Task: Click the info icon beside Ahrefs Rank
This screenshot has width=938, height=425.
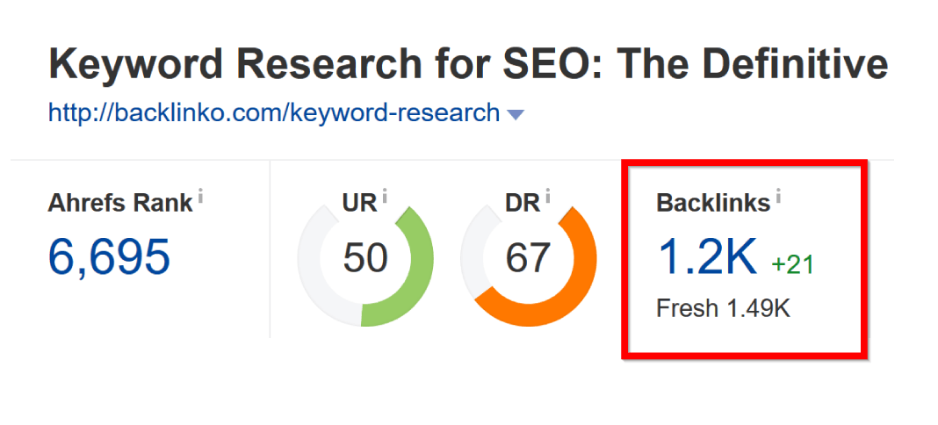Action: point(200,197)
